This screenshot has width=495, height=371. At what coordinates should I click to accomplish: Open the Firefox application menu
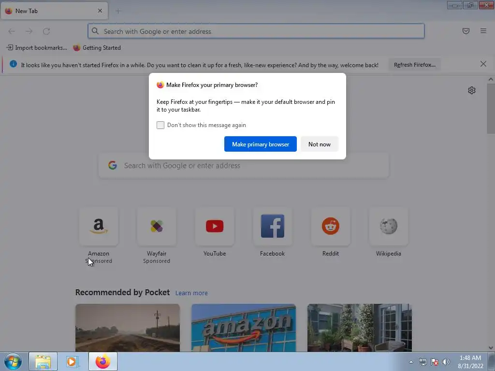(483, 31)
